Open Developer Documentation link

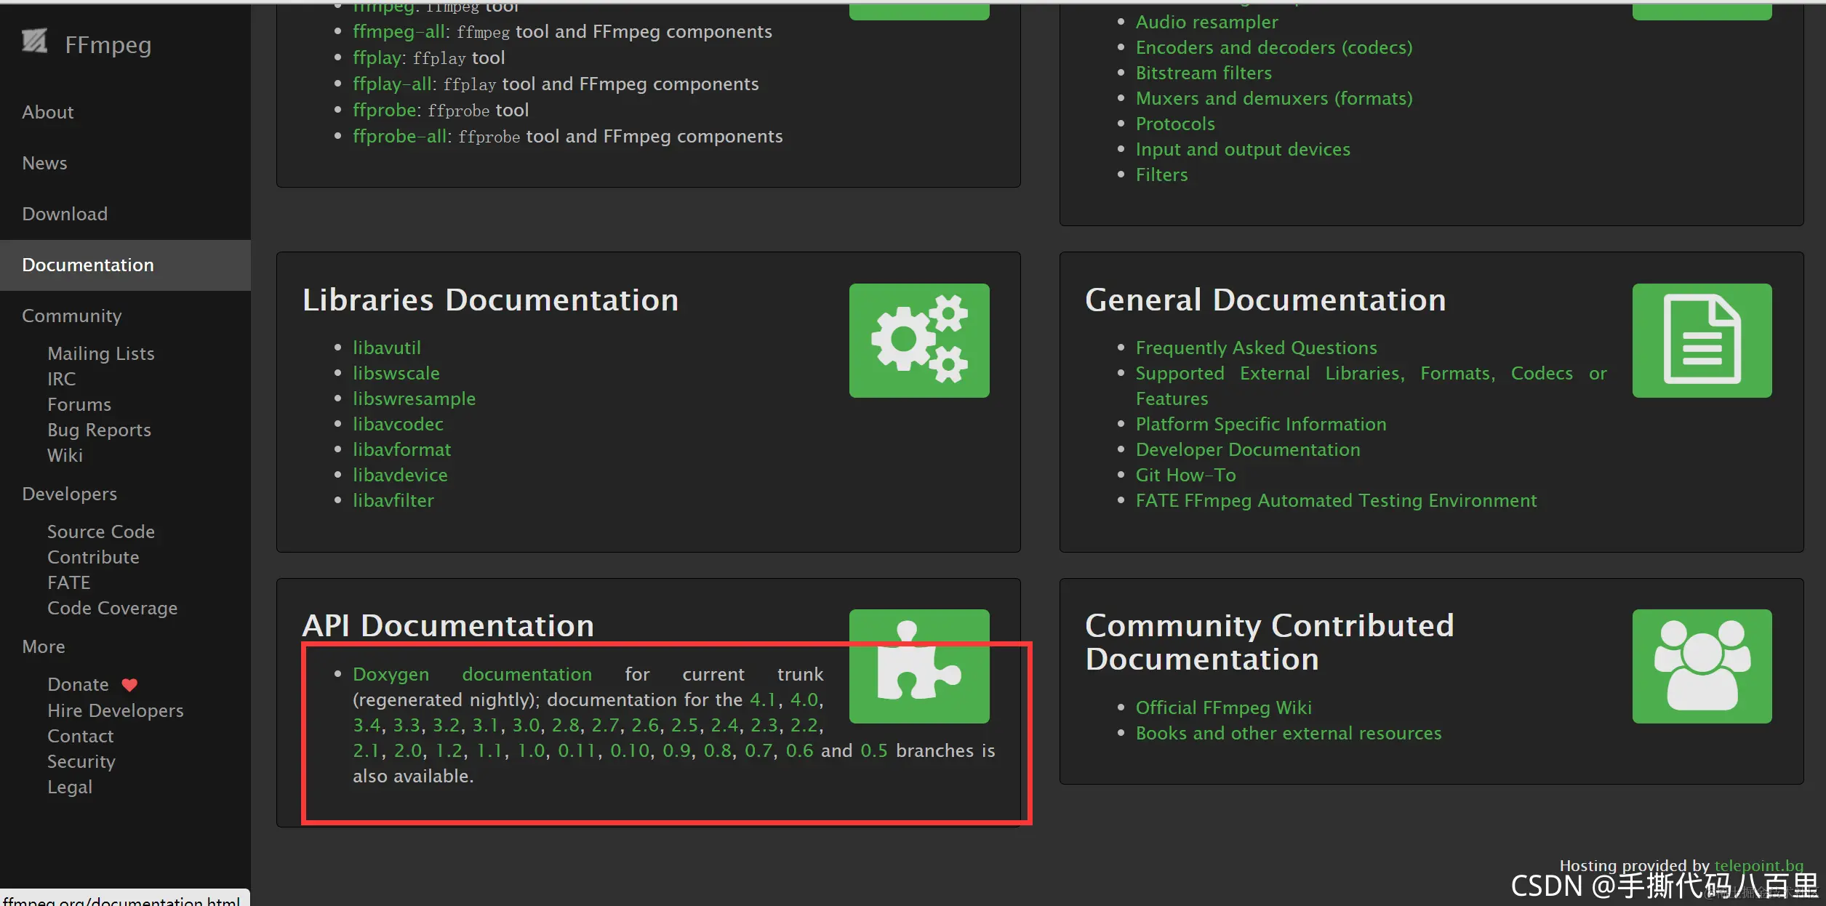click(x=1248, y=449)
